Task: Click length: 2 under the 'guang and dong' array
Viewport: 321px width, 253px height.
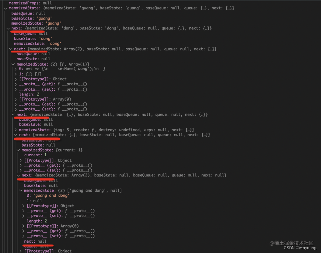Action: (37, 221)
